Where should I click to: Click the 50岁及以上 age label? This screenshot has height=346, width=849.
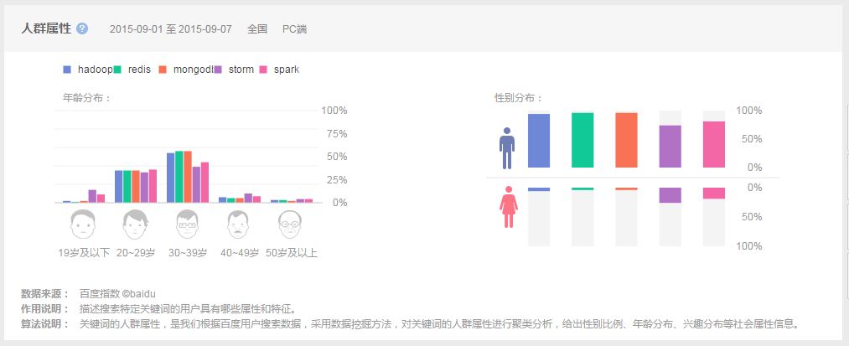(x=292, y=253)
